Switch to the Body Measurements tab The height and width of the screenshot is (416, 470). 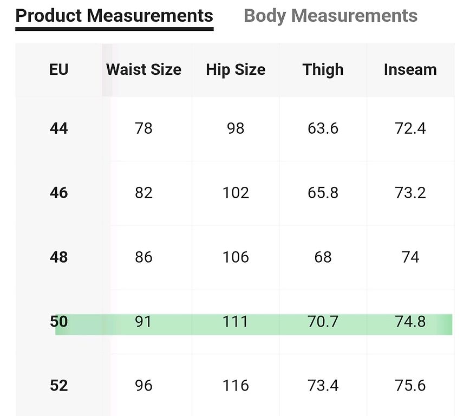[x=330, y=16]
